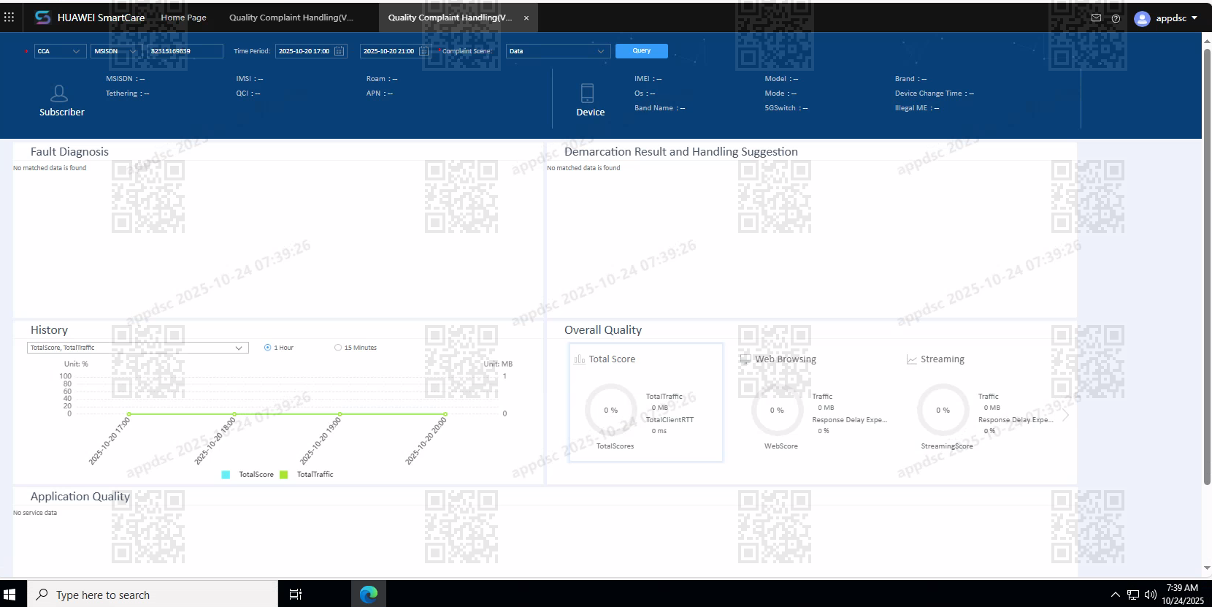Viewport: 1212px width, 607px height.
Task: Show hidden system tray icons
Action: click(1115, 595)
